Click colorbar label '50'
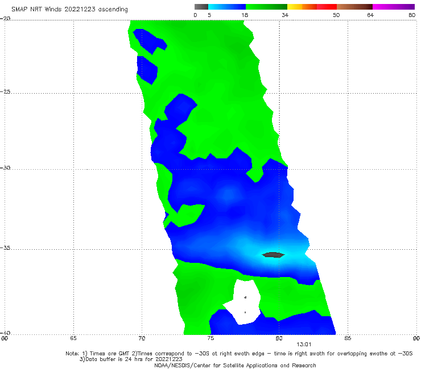The image size is (421, 369). point(336,15)
